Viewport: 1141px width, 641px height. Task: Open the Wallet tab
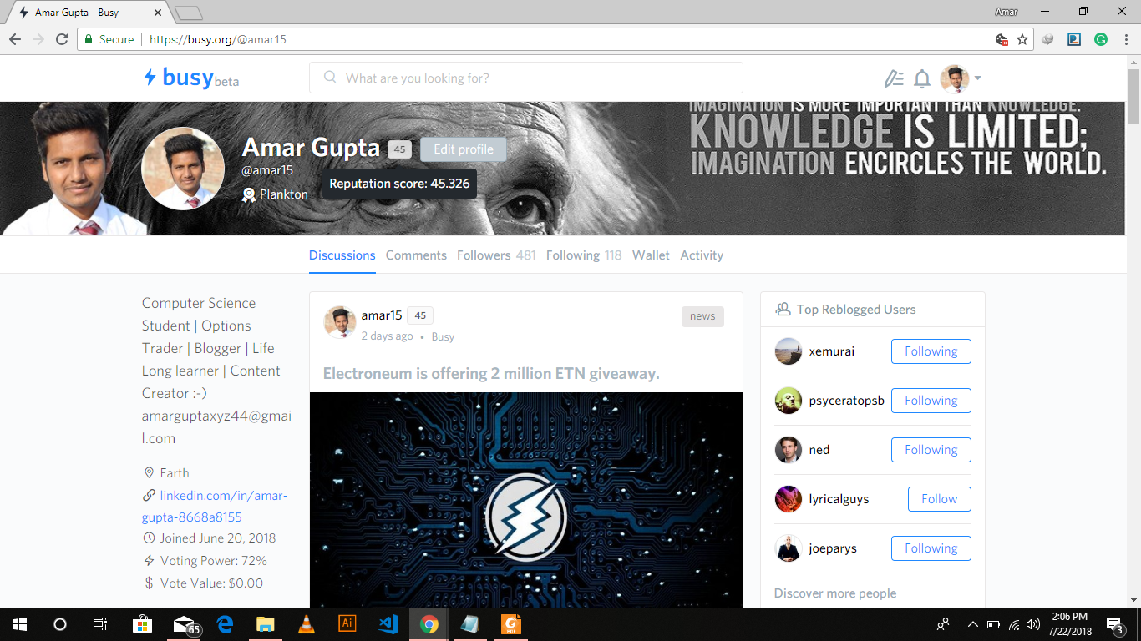(651, 255)
